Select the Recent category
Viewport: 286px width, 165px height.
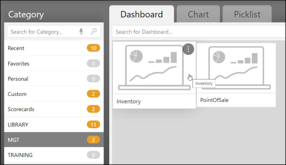tap(16, 48)
